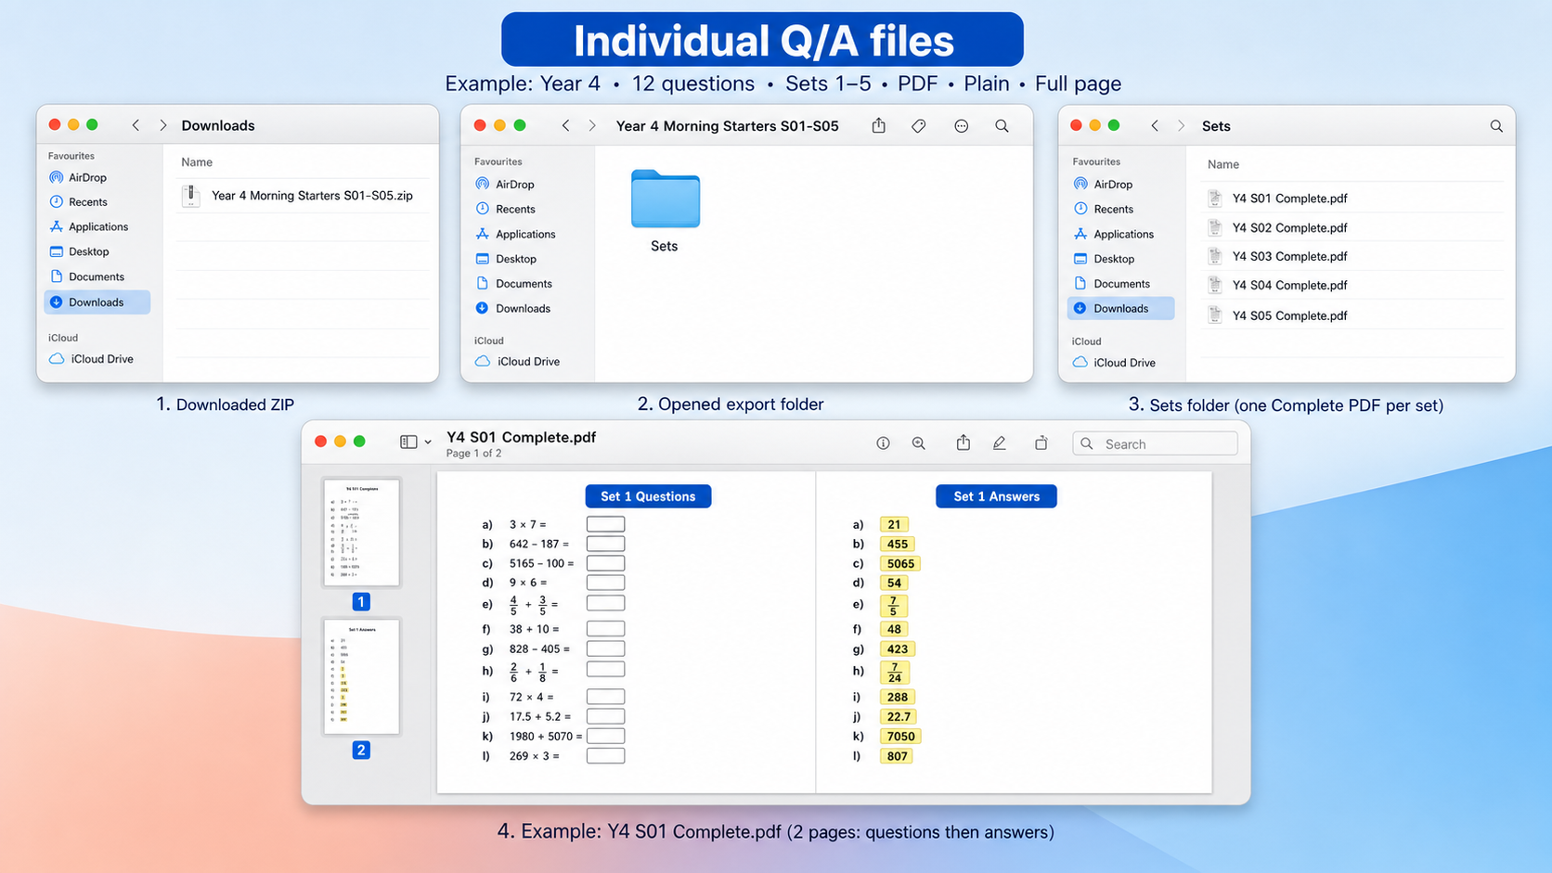This screenshot has height=873, width=1552.
Task: Click the tag icon in the Morning Starters window
Action: (x=919, y=126)
